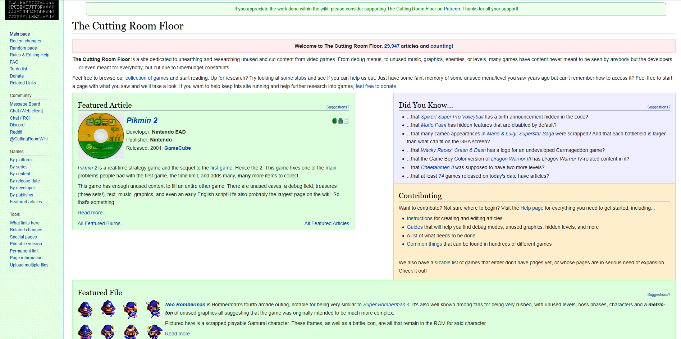
Task: Open Chat (Web client)
Action: coord(26,111)
